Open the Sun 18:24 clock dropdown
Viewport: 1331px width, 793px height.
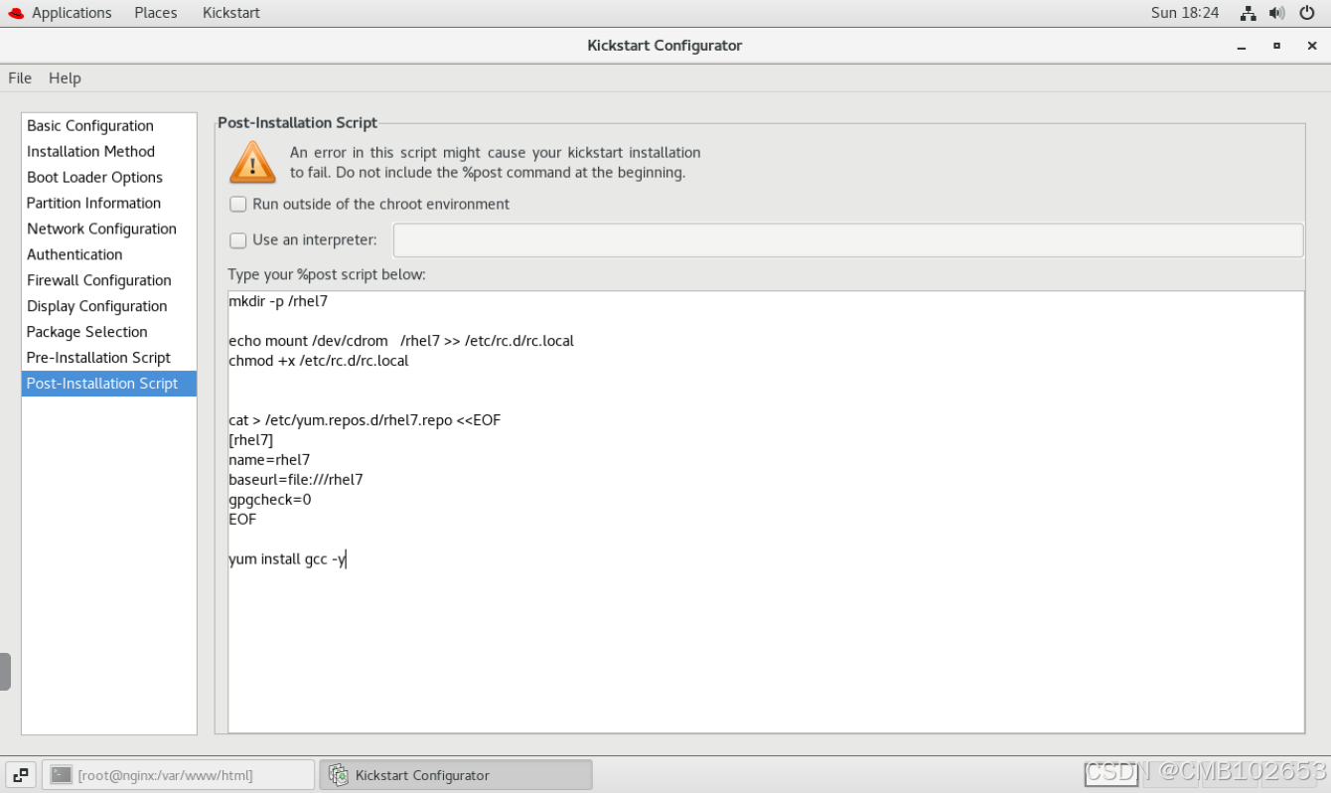(x=1184, y=13)
